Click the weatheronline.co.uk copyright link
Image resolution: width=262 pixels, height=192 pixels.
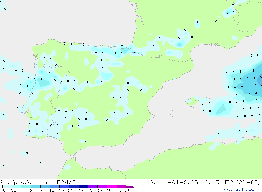(x=240, y=190)
